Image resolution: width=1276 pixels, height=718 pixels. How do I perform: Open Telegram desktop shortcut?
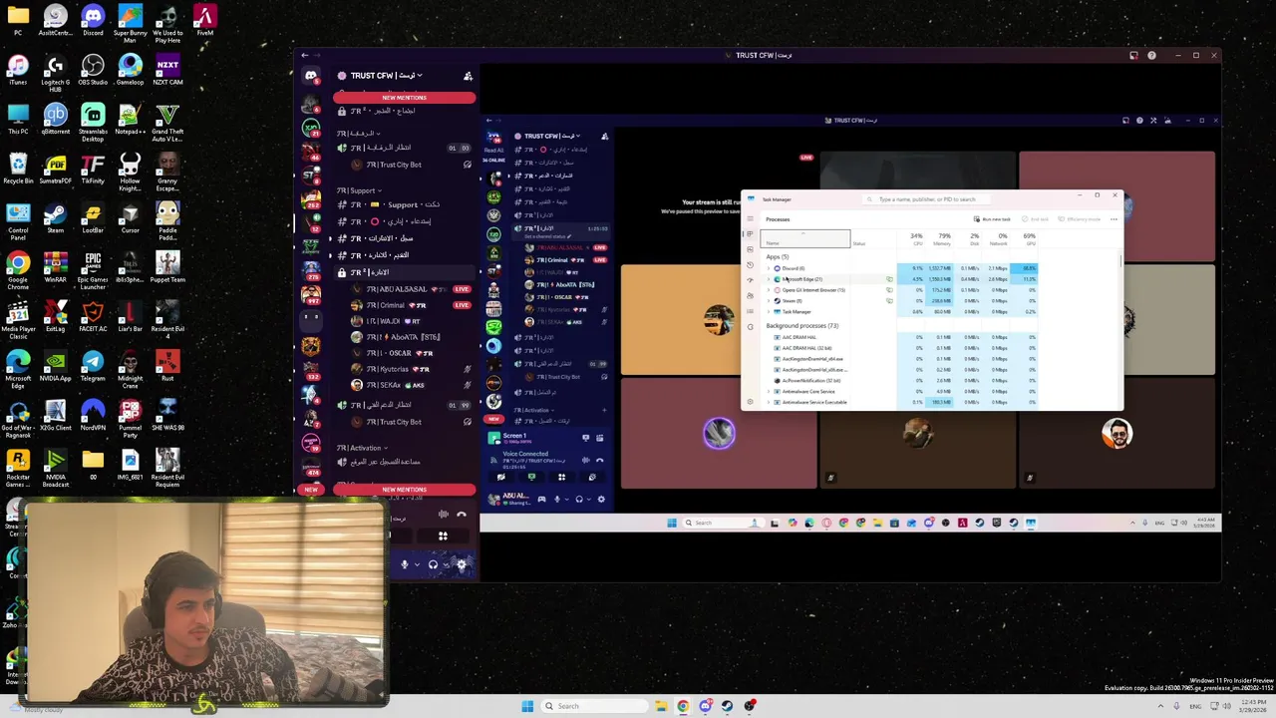pos(93,367)
